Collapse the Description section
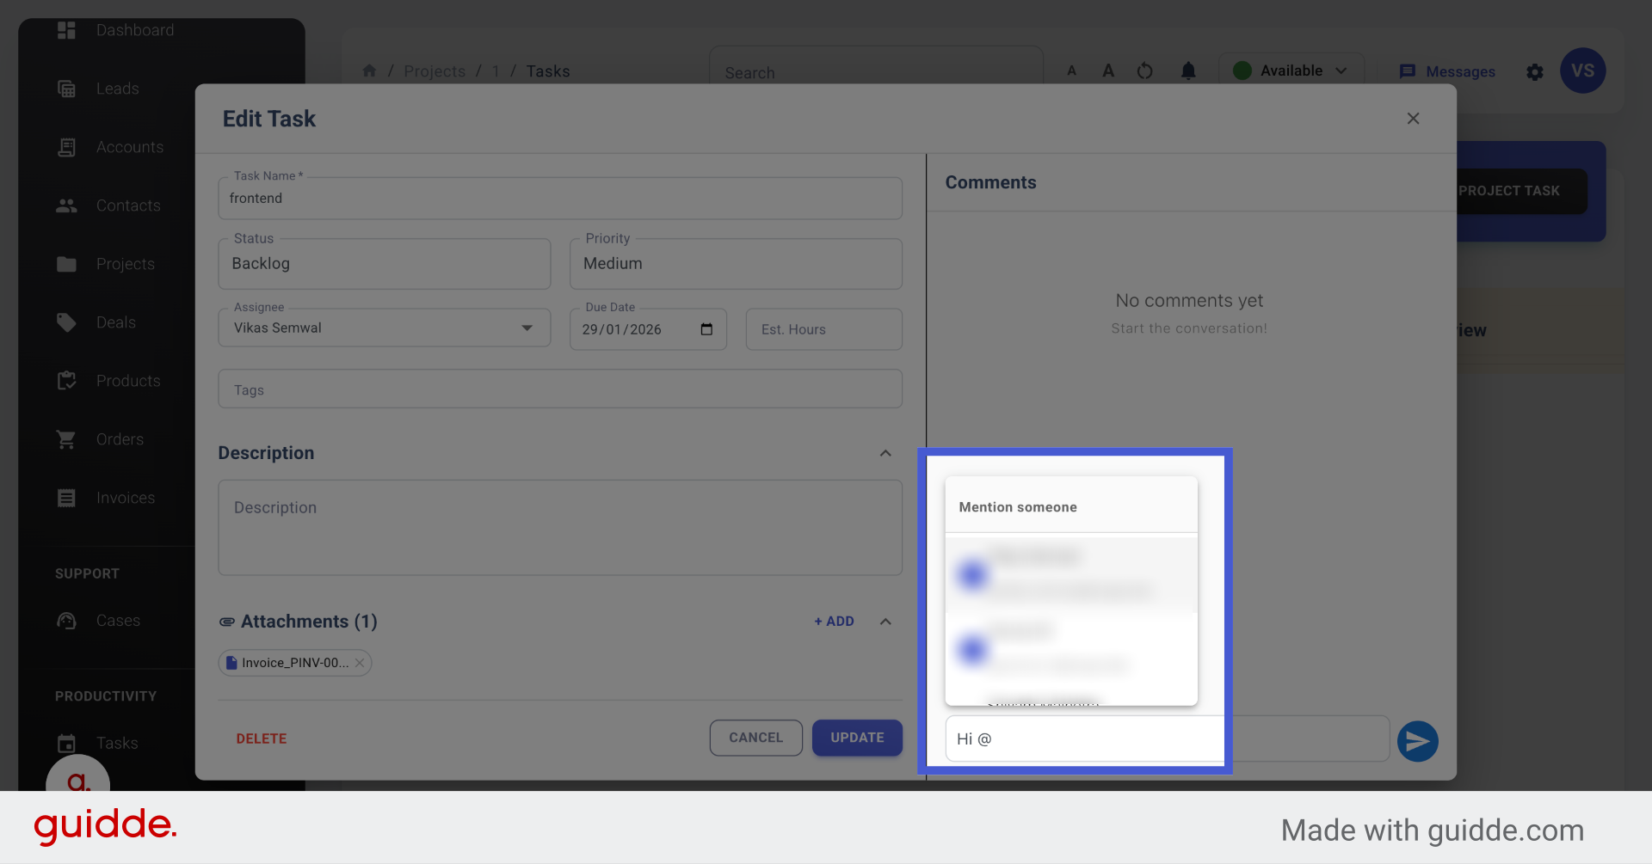The width and height of the screenshot is (1652, 864). point(885,453)
